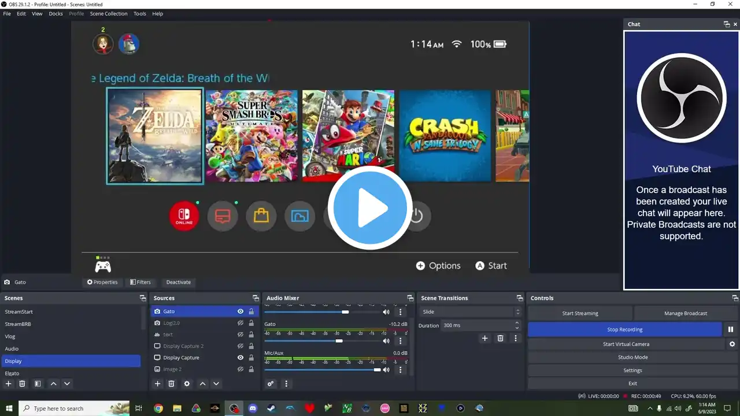Image resolution: width=740 pixels, height=416 pixels.
Task: Move selected source down with arrow
Action: [216, 384]
